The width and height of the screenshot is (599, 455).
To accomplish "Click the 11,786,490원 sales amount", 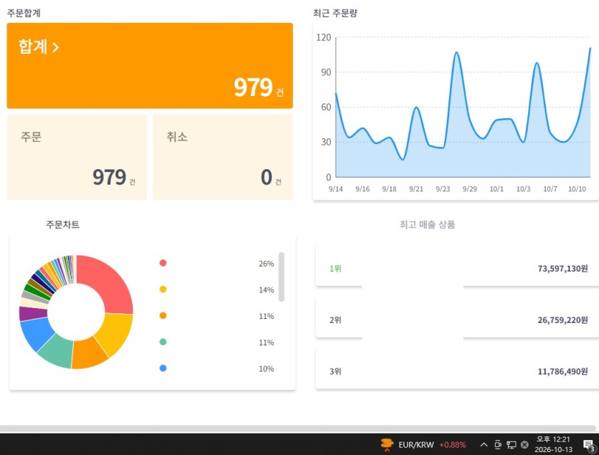I will coord(562,372).
